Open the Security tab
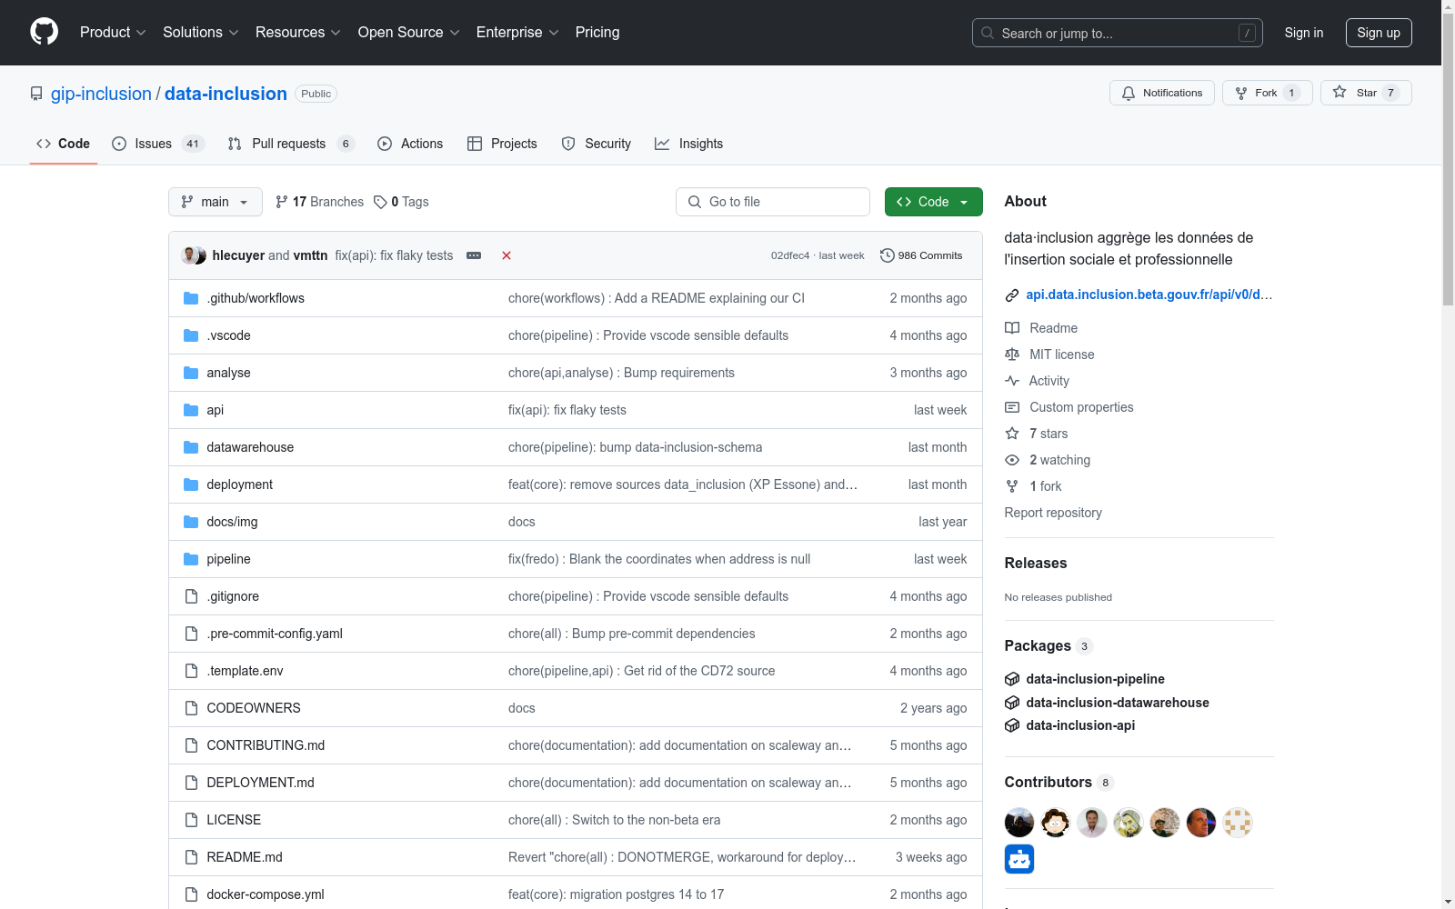The height and width of the screenshot is (909, 1455). [x=597, y=144]
